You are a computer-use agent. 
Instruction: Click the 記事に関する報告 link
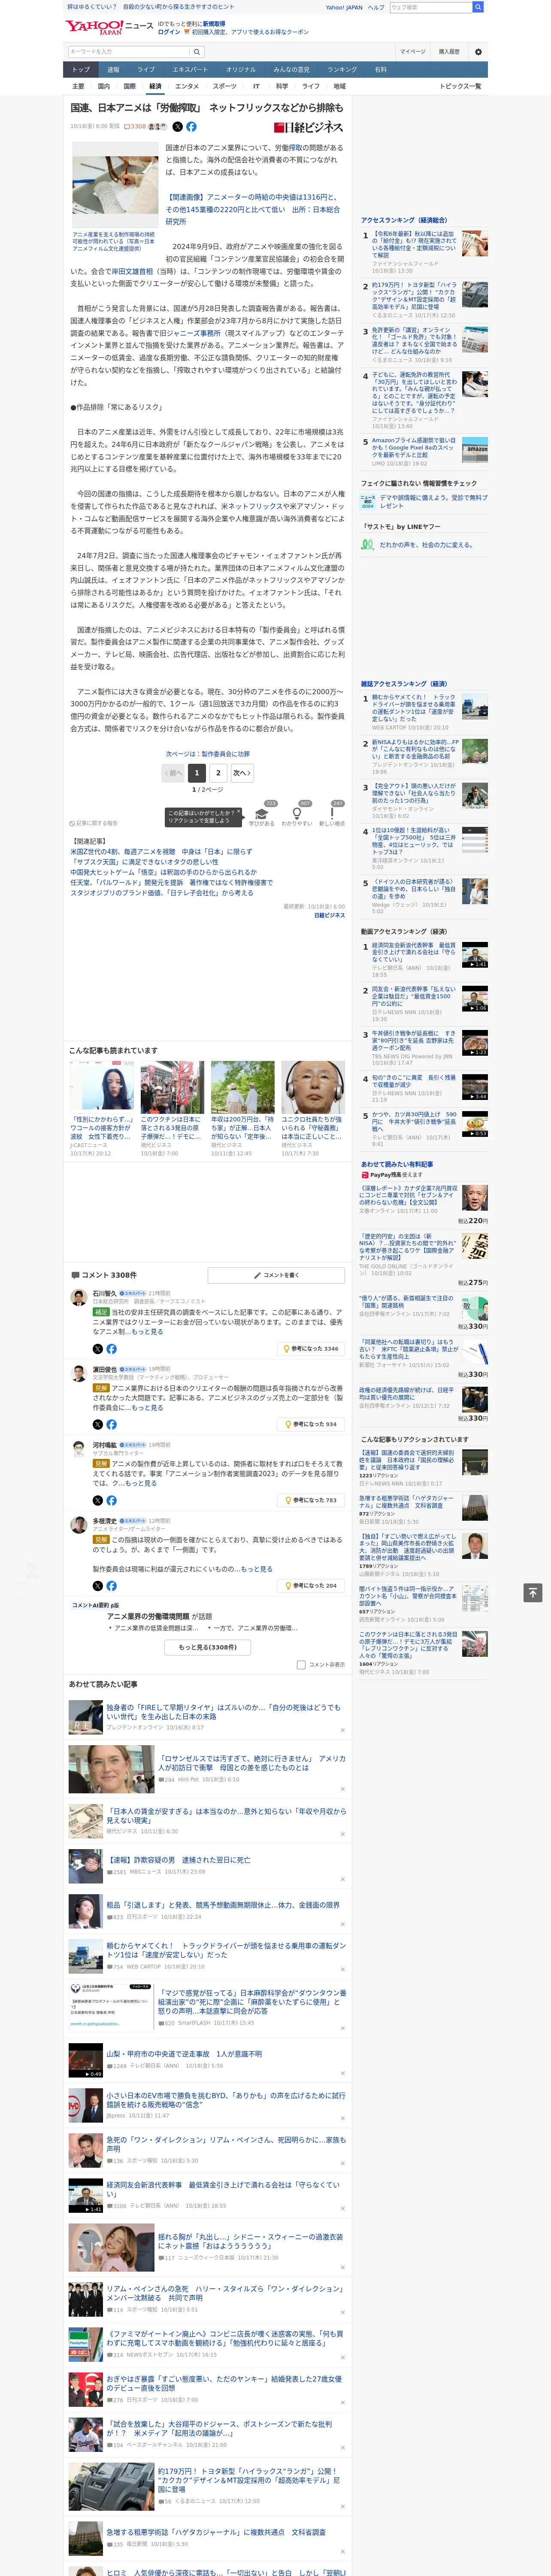point(93,823)
